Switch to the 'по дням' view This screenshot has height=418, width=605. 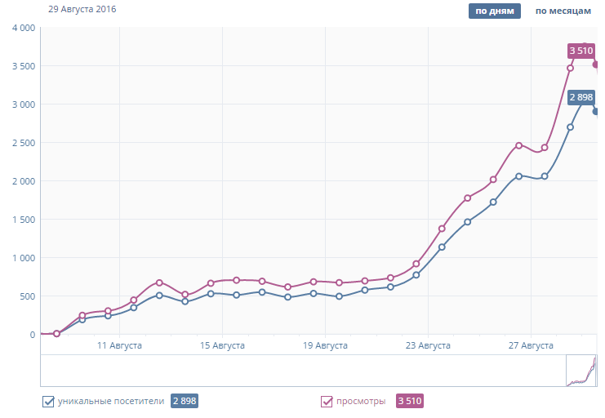pyautogui.click(x=494, y=11)
